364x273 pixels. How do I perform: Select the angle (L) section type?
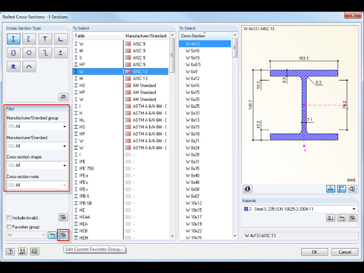click(x=61, y=39)
